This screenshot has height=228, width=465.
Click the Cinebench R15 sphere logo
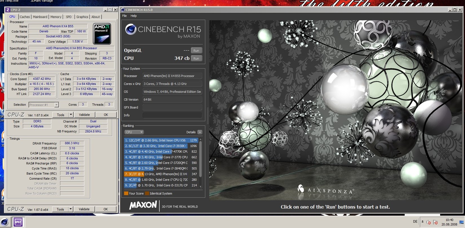click(x=131, y=30)
